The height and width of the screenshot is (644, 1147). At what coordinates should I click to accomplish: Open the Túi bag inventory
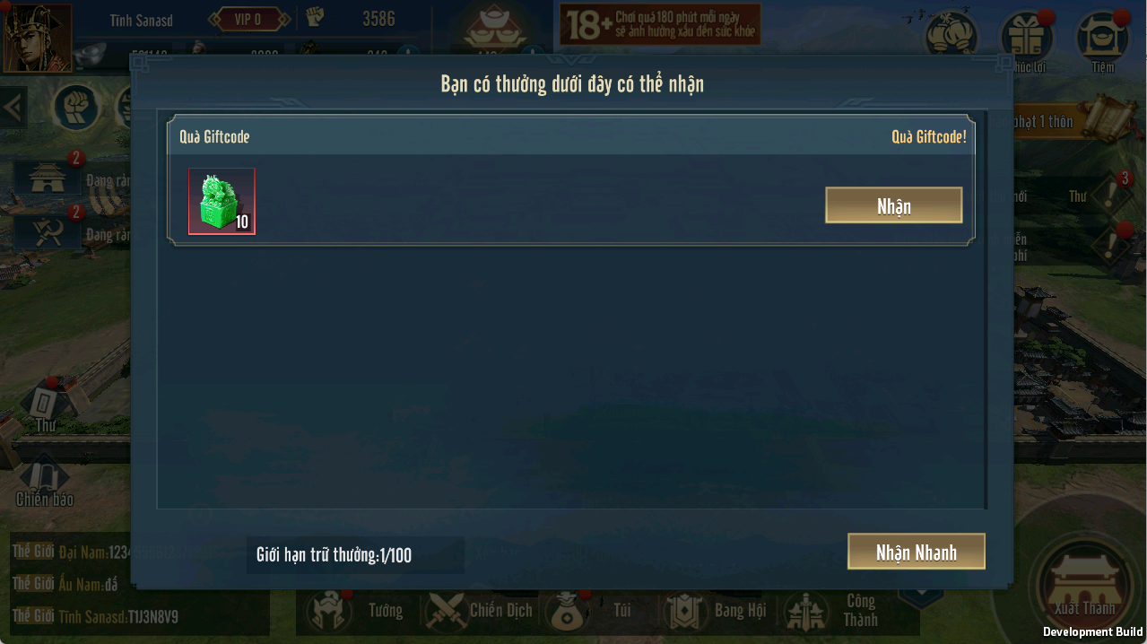coord(588,611)
